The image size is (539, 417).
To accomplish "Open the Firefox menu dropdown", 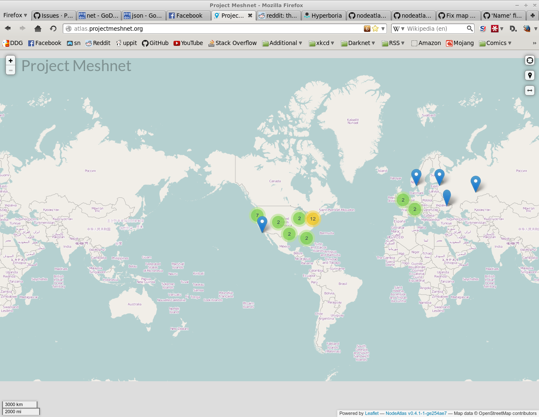I will point(15,15).
